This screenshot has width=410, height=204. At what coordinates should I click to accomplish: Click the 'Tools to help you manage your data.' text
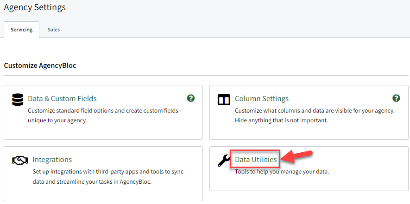[x=282, y=172]
